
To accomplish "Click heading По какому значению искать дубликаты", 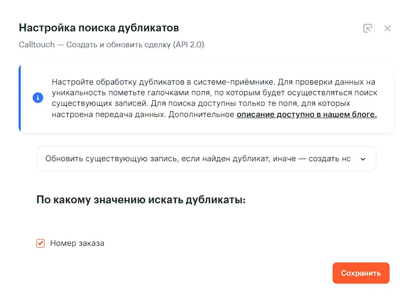I will (141, 200).
